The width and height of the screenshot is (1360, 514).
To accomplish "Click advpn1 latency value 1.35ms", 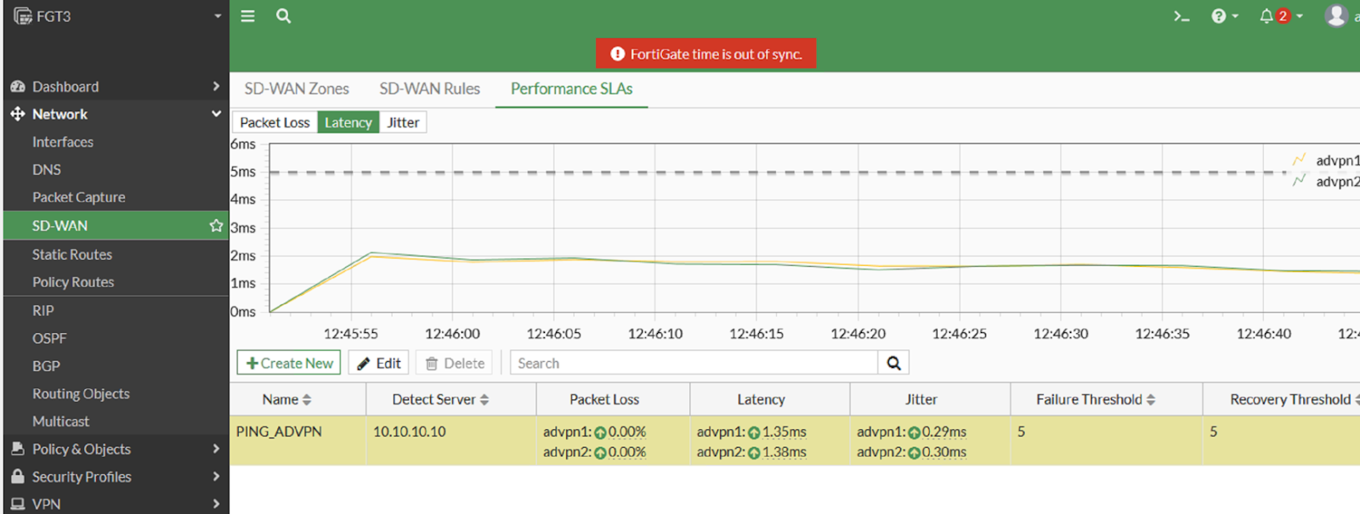I will pos(785,432).
